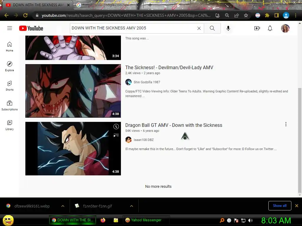Viewport: 302px width, 226px height.
Task: Toggle the Chrome side panel icon
Action: pos(277,15)
